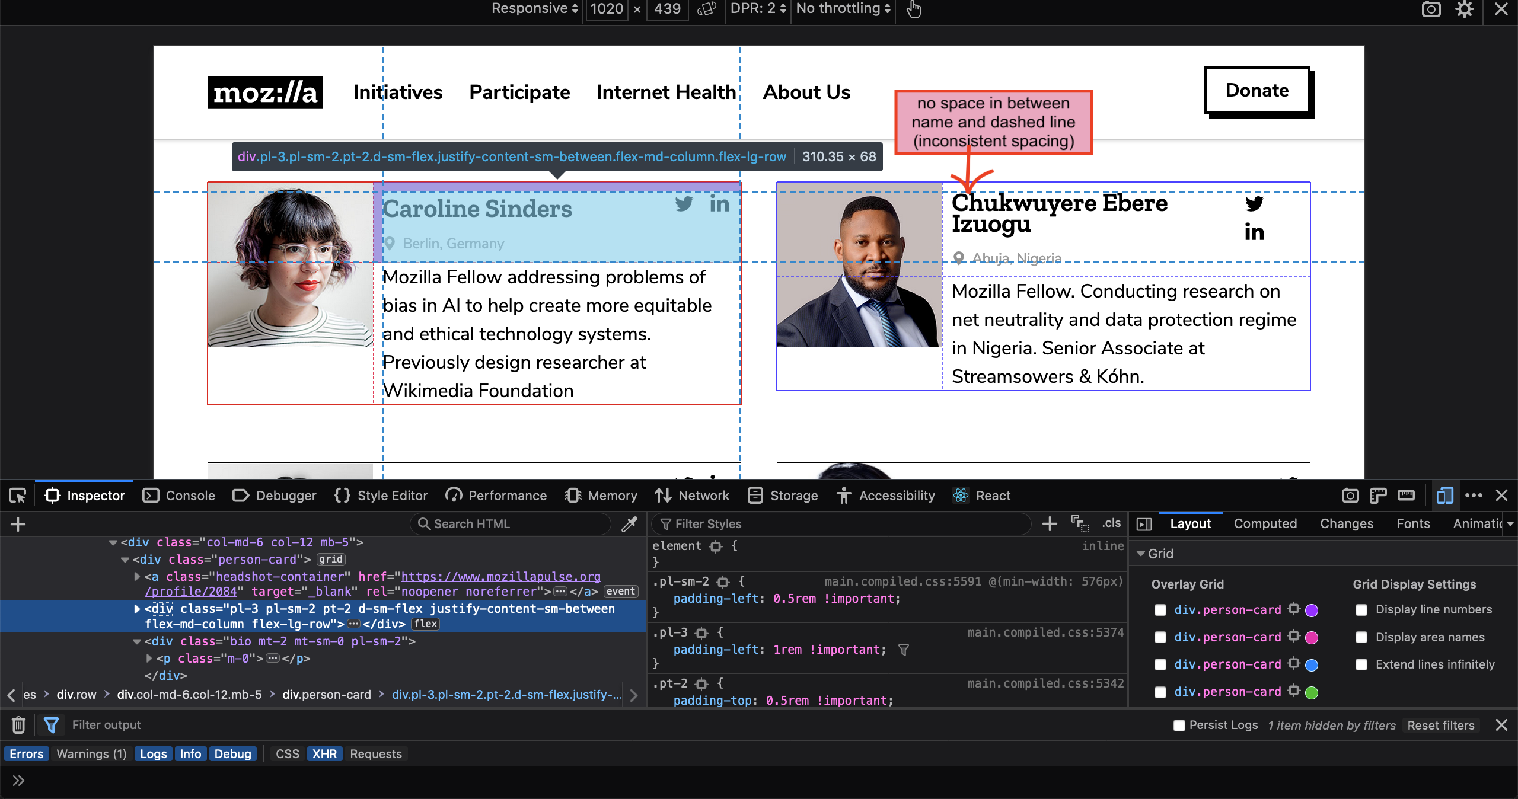This screenshot has width=1518, height=799.
Task: Switch to the Debugger tab
Action: click(x=275, y=496)
